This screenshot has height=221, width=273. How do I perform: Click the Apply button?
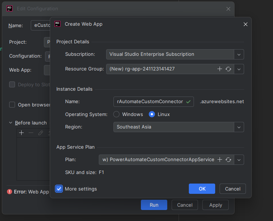216,205
